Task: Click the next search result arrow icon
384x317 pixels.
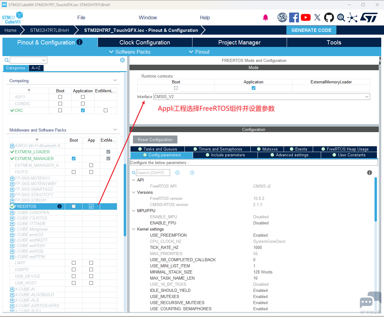Action: click(x=192, y=173)
